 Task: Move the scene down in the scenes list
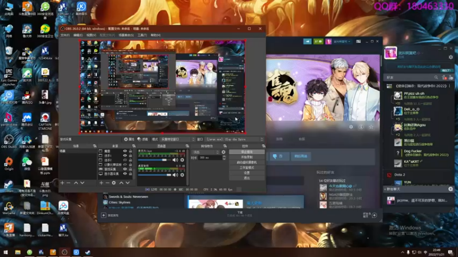(82, 183)
